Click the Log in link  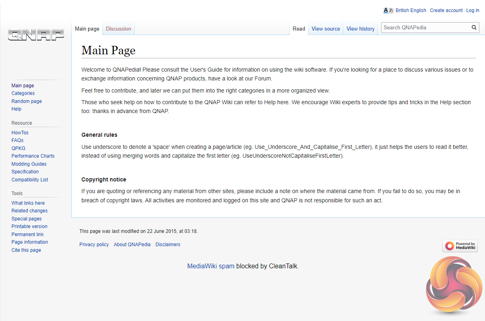473,10
